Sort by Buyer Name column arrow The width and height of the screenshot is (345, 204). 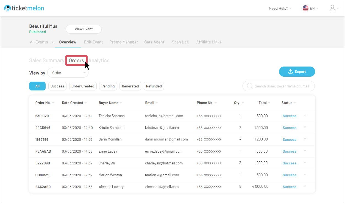121,103
